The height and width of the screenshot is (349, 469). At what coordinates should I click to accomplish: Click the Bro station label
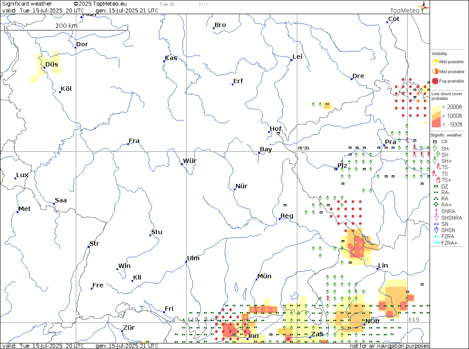coord(220,25)
